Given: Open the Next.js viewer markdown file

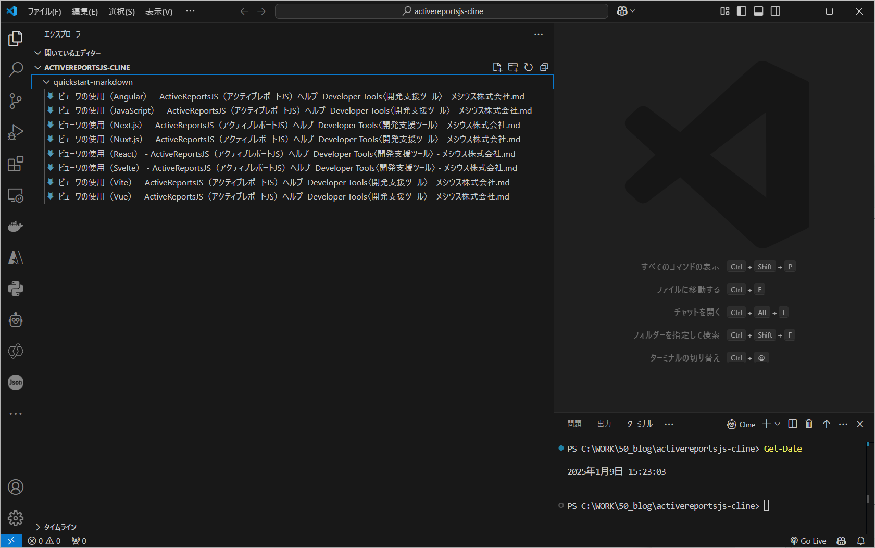Looking at the screenshot, I should coord(292,125).
